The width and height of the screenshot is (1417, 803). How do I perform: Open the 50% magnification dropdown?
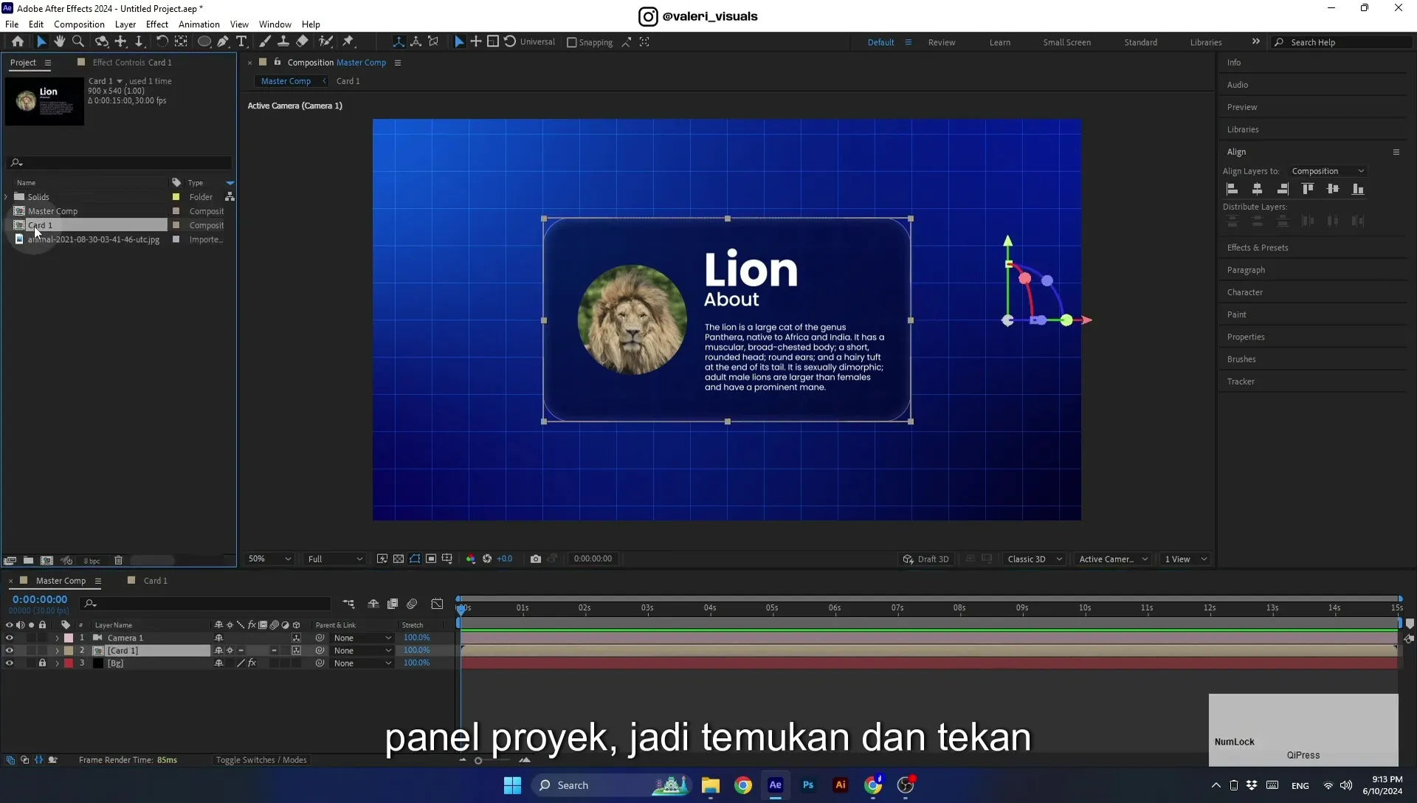click(x=269, y=559)
